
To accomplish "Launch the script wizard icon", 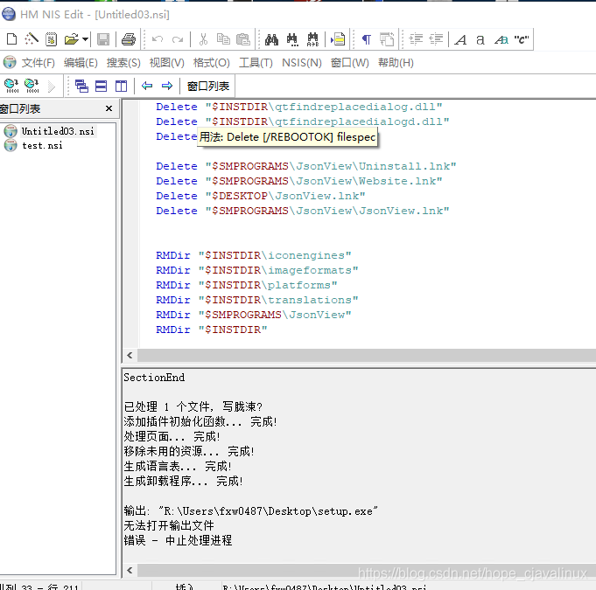I will tap(32, 39).
